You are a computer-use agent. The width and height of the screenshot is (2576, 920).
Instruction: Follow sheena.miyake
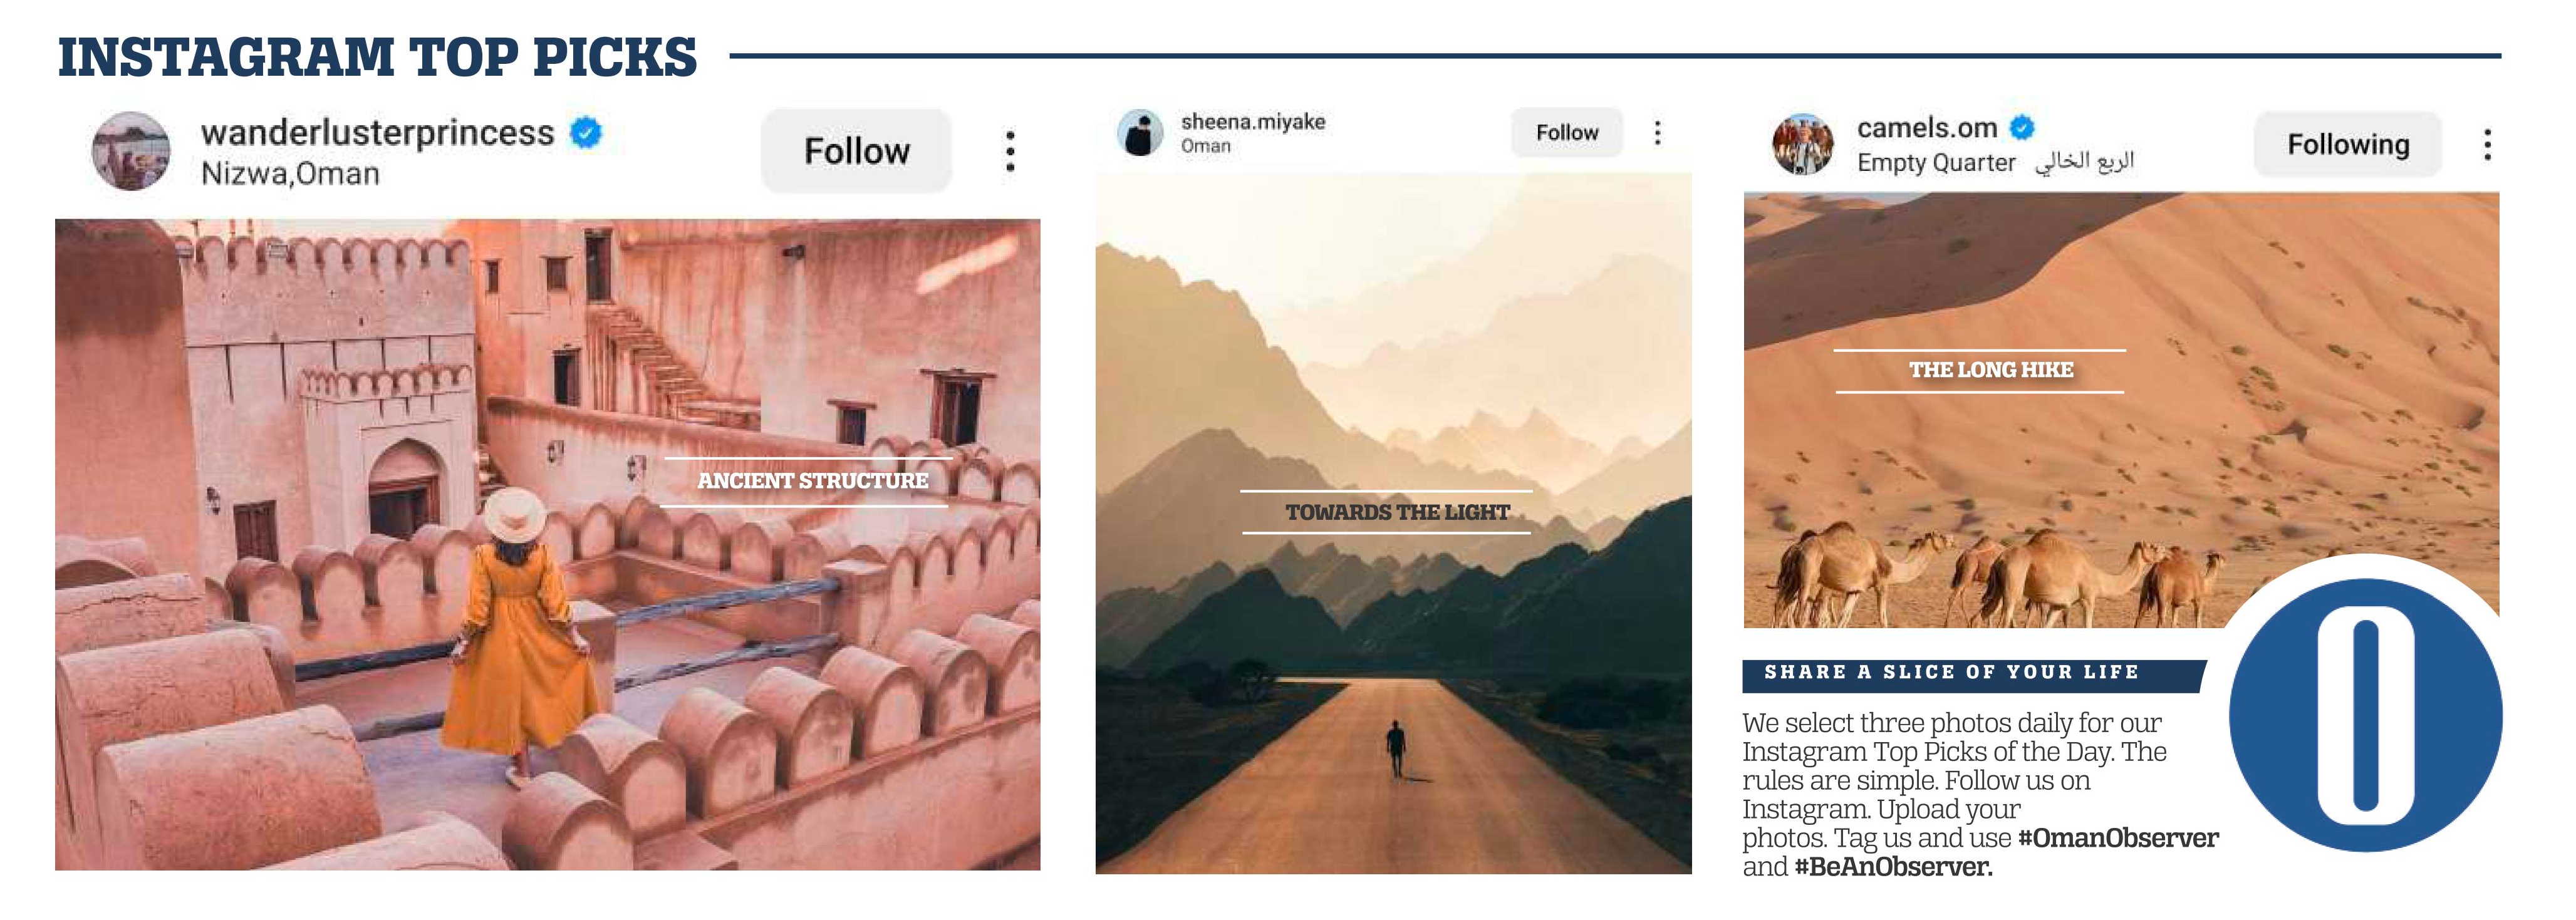click(1567, 133)
